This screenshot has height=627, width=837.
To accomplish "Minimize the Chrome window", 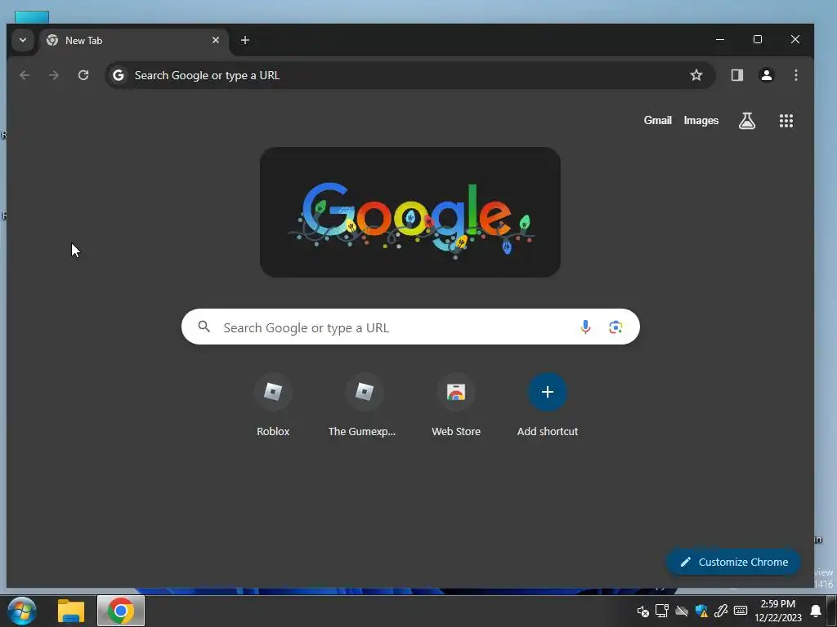I will coord(720,39).
